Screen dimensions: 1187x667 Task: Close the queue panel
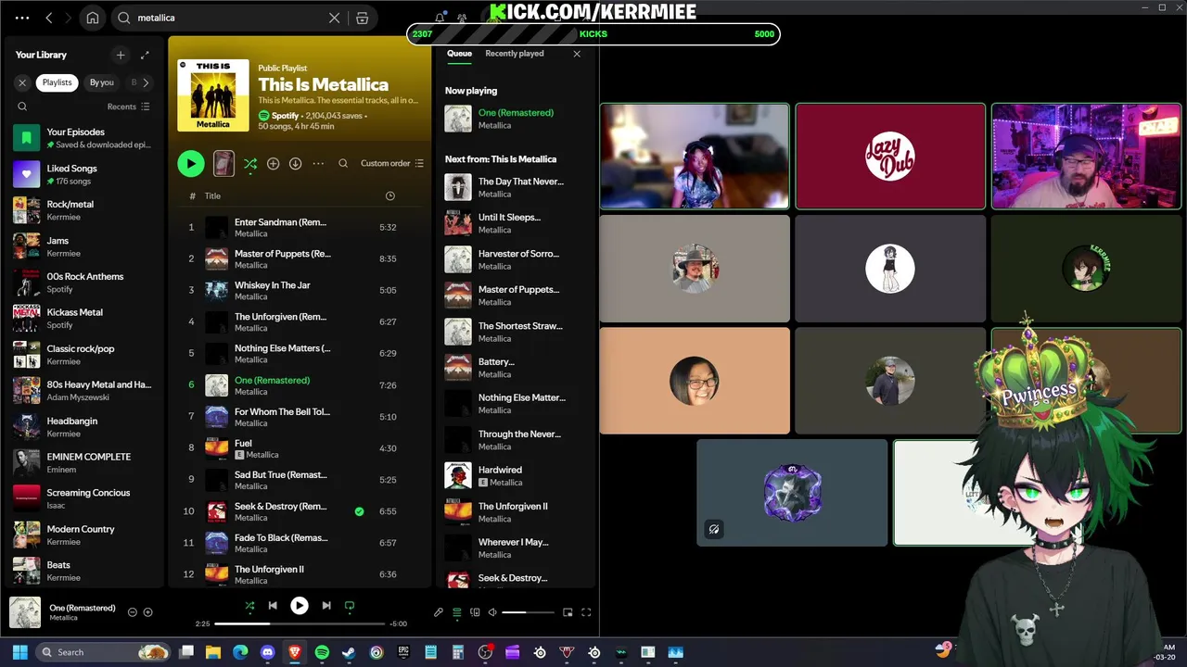577,54
